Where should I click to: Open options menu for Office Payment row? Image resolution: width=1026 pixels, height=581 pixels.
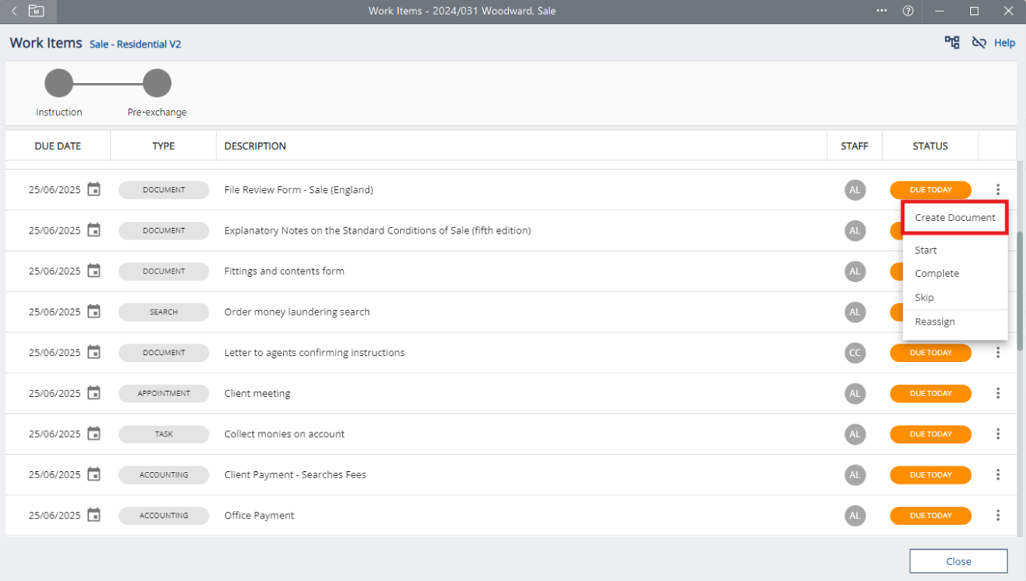point(998,515)
